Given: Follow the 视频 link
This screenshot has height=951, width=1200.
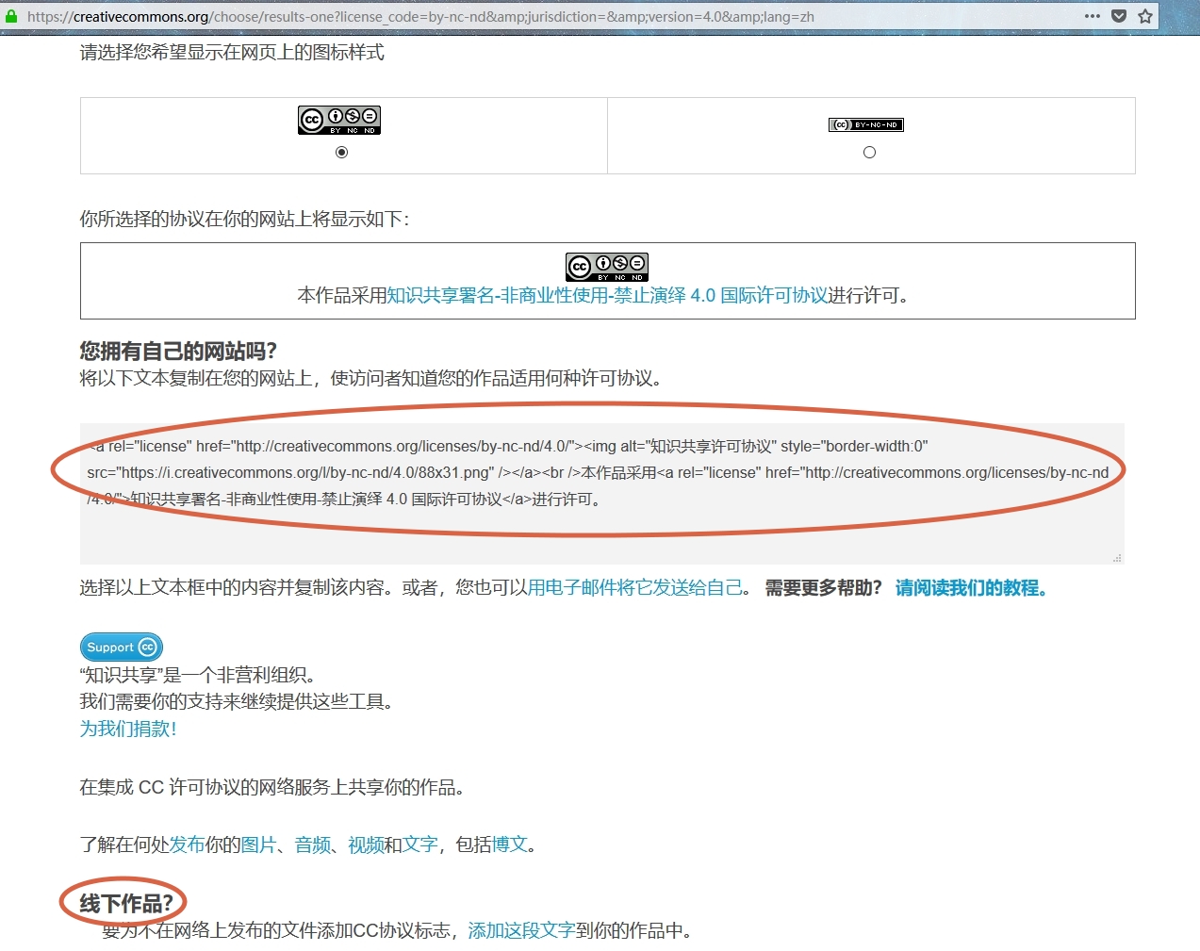Looking at the screenshot, I should 366,844.
